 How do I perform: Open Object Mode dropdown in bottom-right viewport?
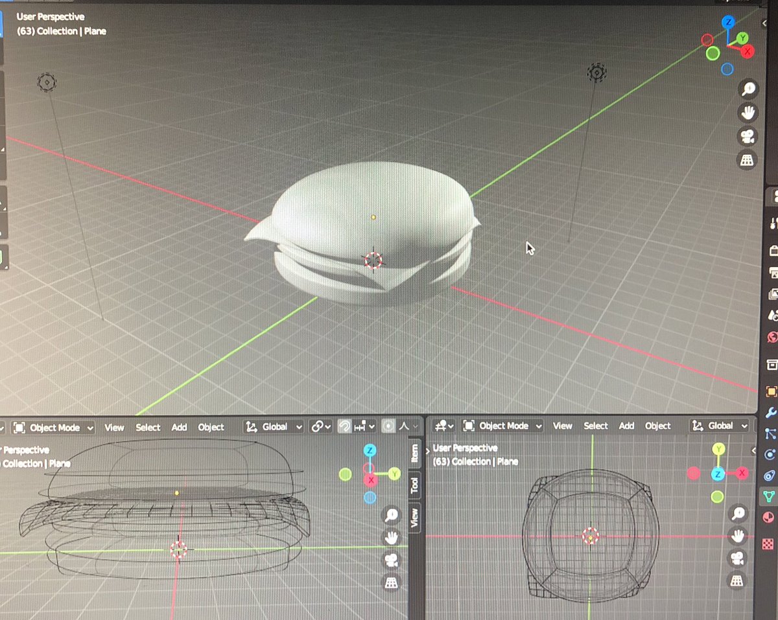[502, 426]
